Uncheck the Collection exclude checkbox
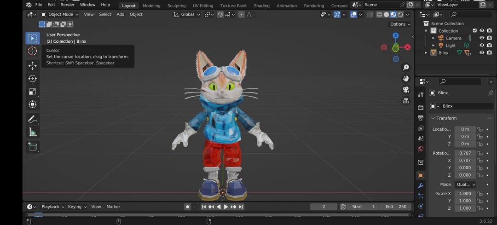 coord(475,31)
